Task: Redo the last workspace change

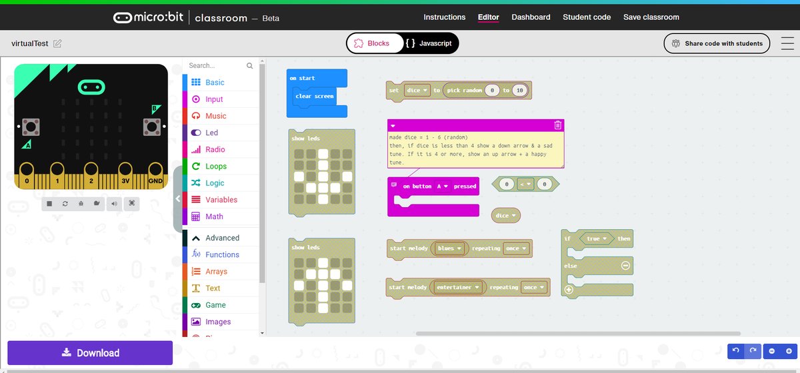Action: point(751,350)
